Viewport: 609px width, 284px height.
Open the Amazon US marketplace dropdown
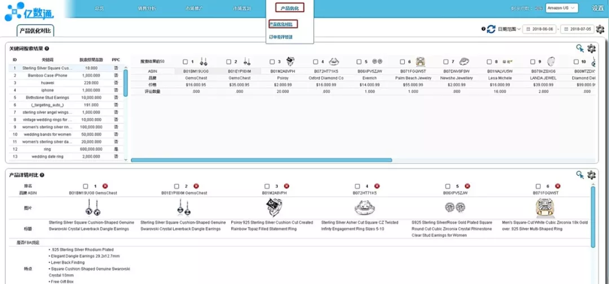tap(562, 8)
